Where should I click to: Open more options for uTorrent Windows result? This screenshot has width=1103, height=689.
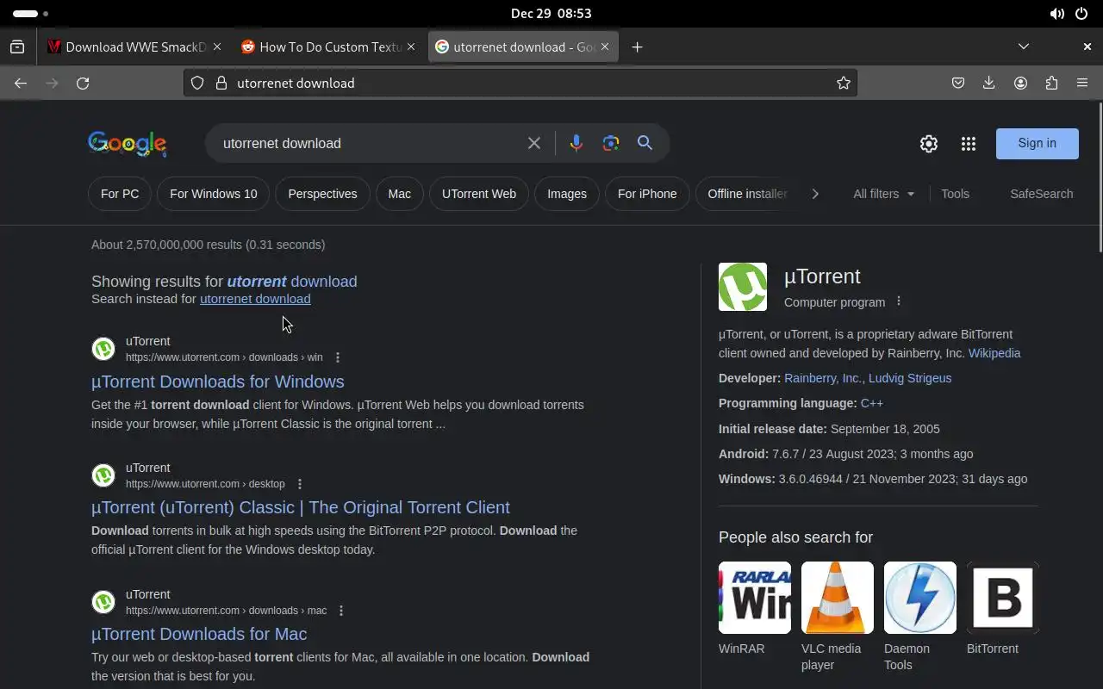[x=338, y=357]
